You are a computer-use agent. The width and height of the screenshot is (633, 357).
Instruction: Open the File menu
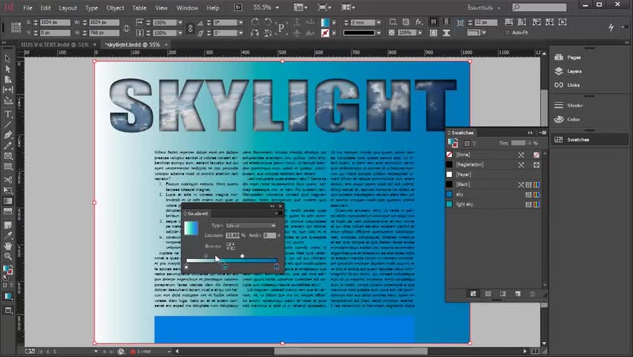tap(28, 7)
